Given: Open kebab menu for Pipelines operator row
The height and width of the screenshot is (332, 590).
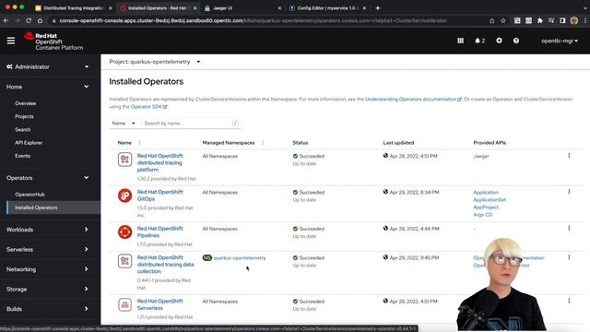Looking at the screenshot, I should point(569,228).
